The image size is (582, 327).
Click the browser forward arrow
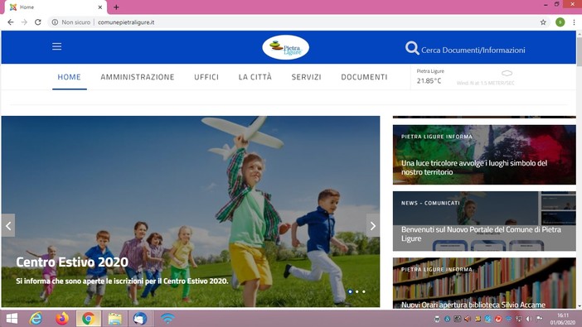click(24, 22)
